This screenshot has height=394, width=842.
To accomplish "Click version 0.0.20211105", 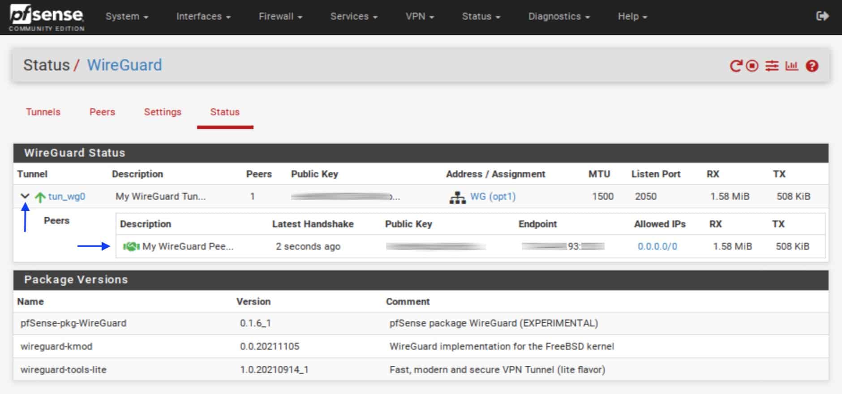I will coord(270,347).
